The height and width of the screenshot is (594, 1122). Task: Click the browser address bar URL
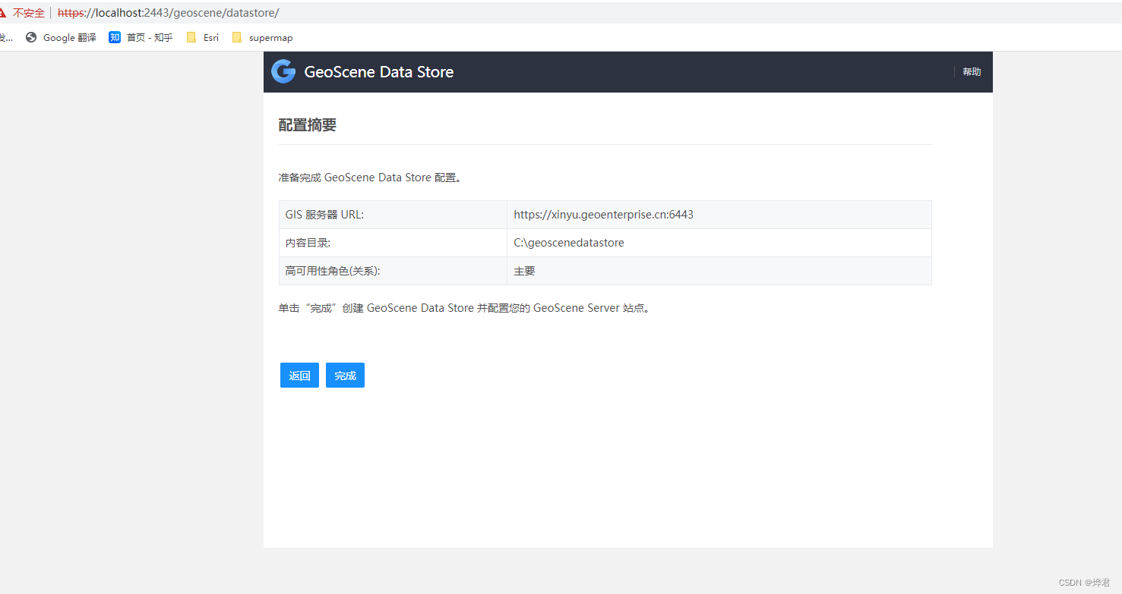point(169,13)
